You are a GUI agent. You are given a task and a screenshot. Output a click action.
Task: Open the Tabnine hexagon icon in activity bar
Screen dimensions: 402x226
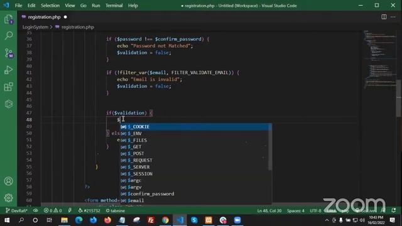click(8, 104)
